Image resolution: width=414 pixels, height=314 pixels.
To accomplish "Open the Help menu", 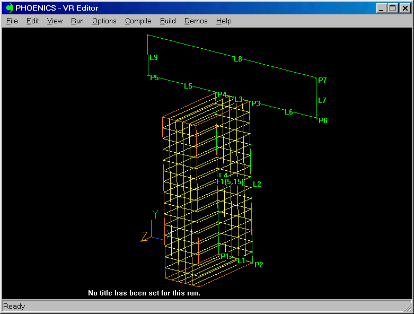I will click(224, 21).
